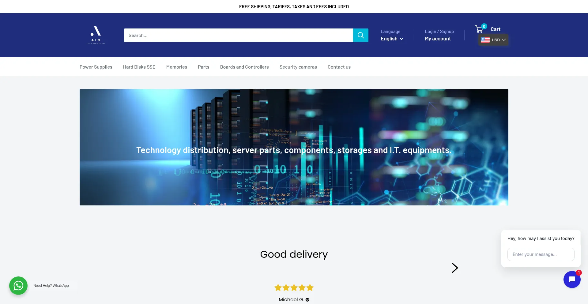
Task: Open the My account menu
Action: pos(438,39)
